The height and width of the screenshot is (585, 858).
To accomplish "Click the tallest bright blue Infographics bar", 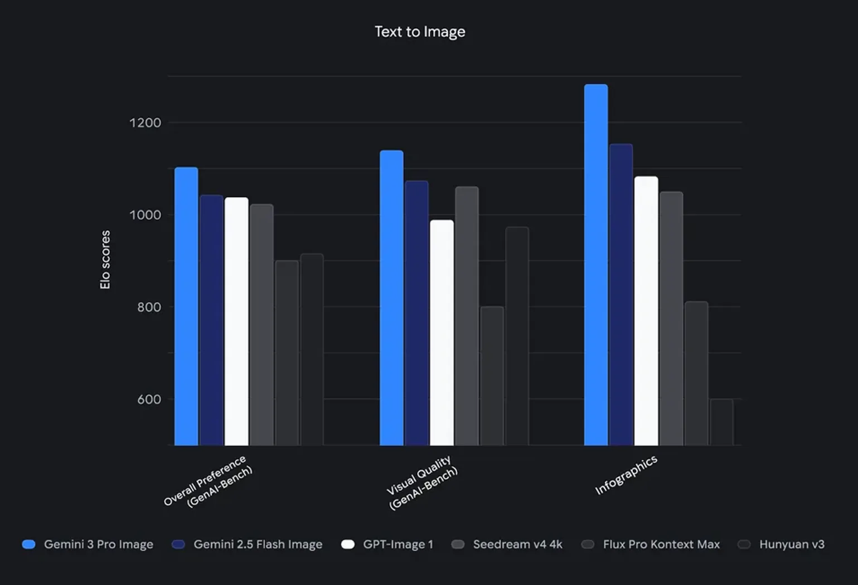I will pyautogui.click(x=596, y=265).
